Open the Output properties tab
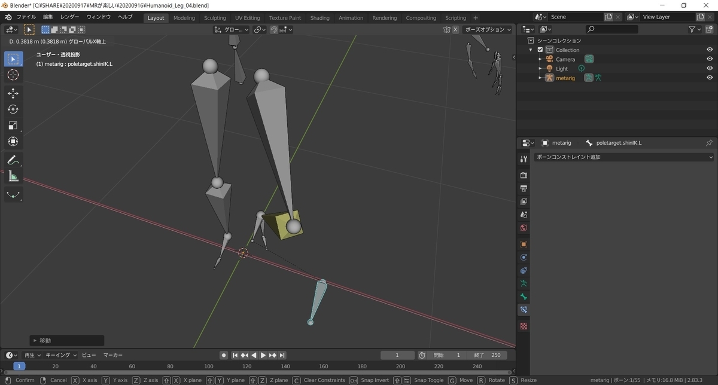The image size is (718, 385). [524, 188]
